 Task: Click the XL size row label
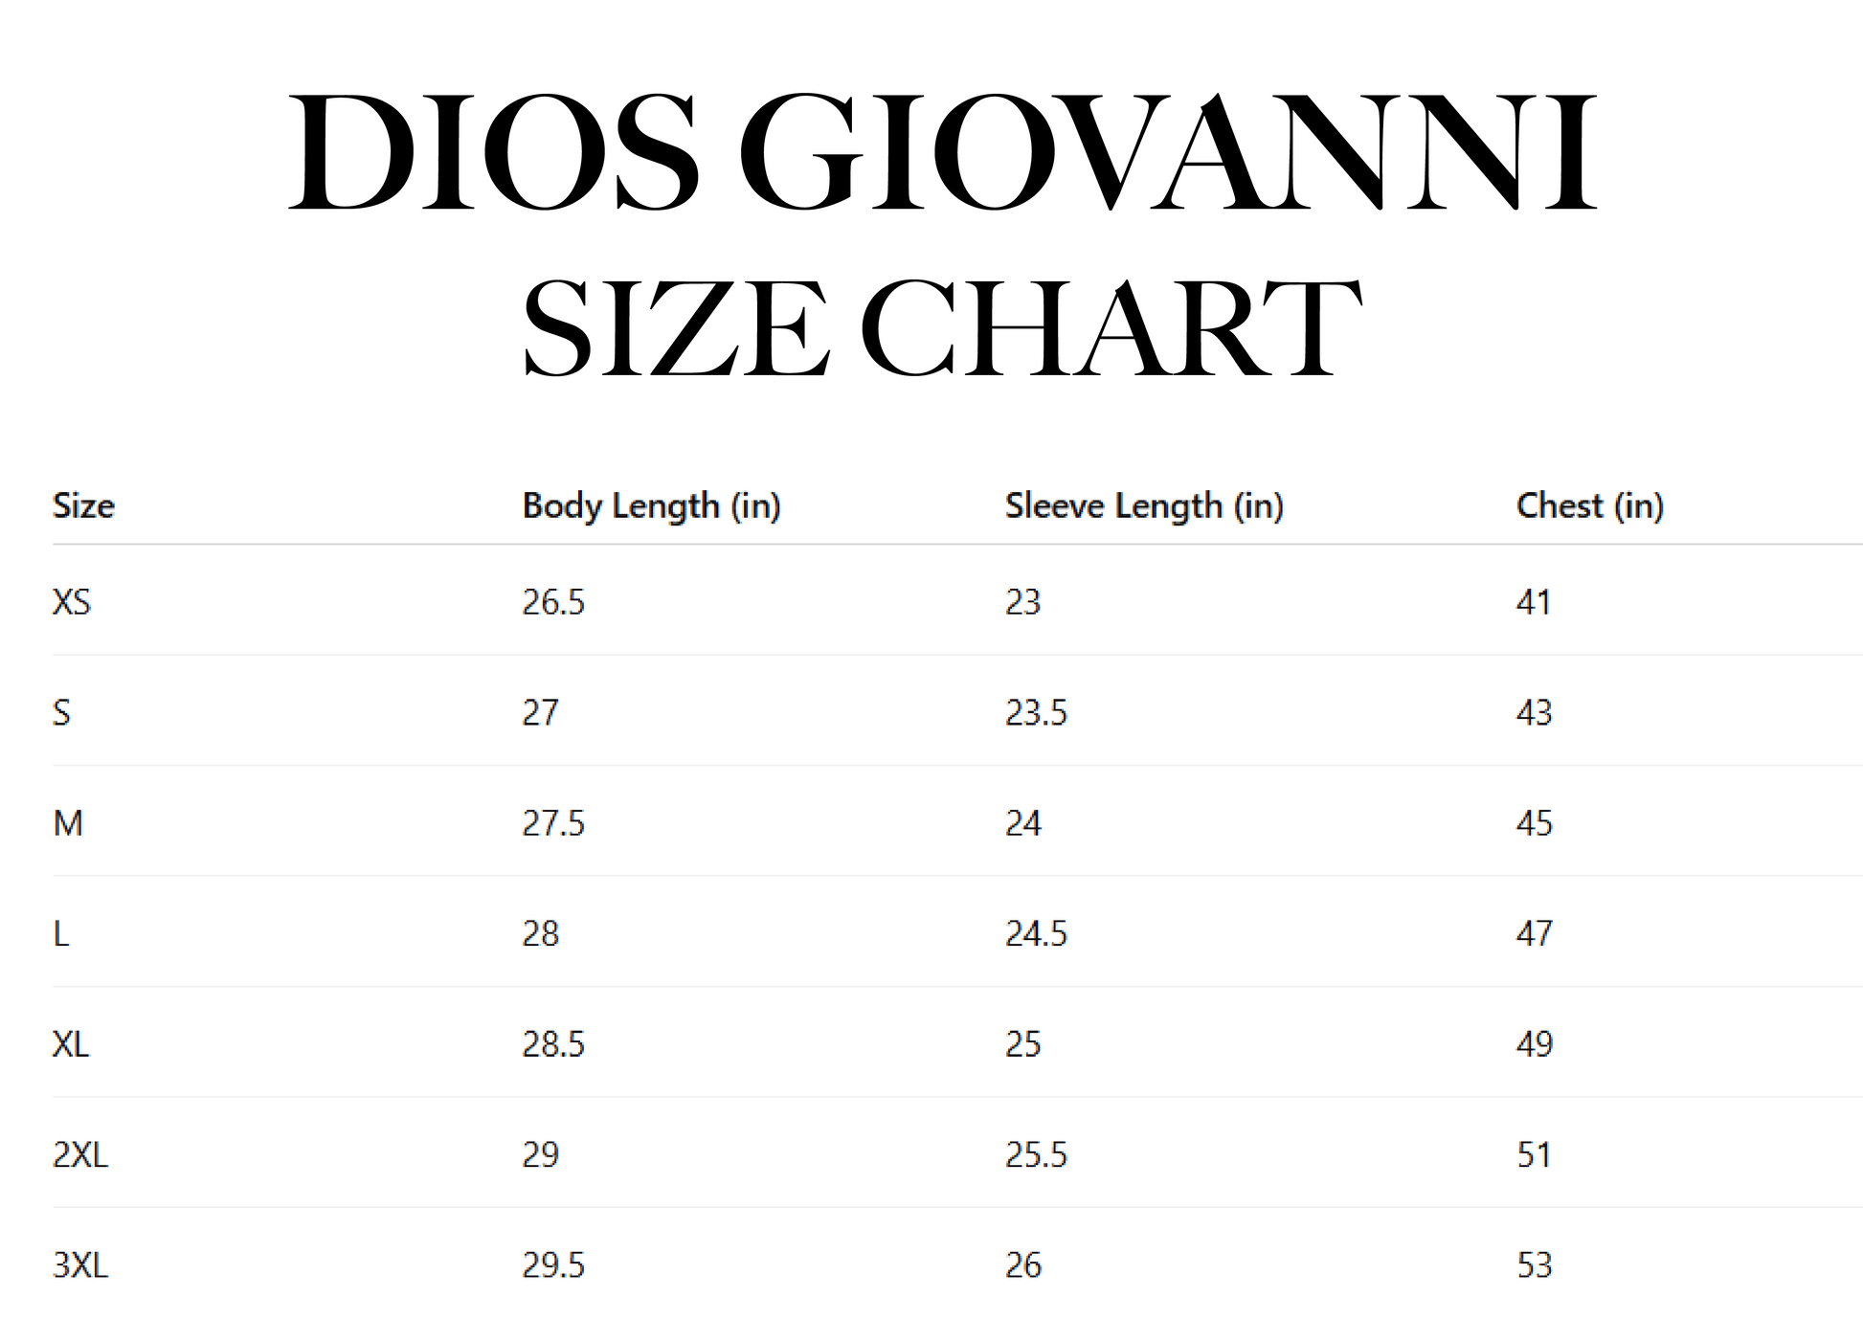pyautogui.click(x=71, y=1043)
